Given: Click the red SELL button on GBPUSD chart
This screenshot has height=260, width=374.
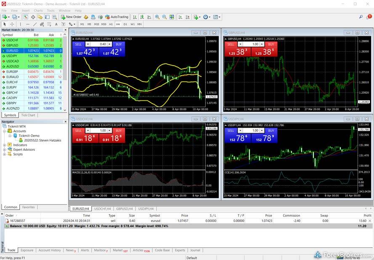Looking at the screenshot, I should tap(231, 44).
